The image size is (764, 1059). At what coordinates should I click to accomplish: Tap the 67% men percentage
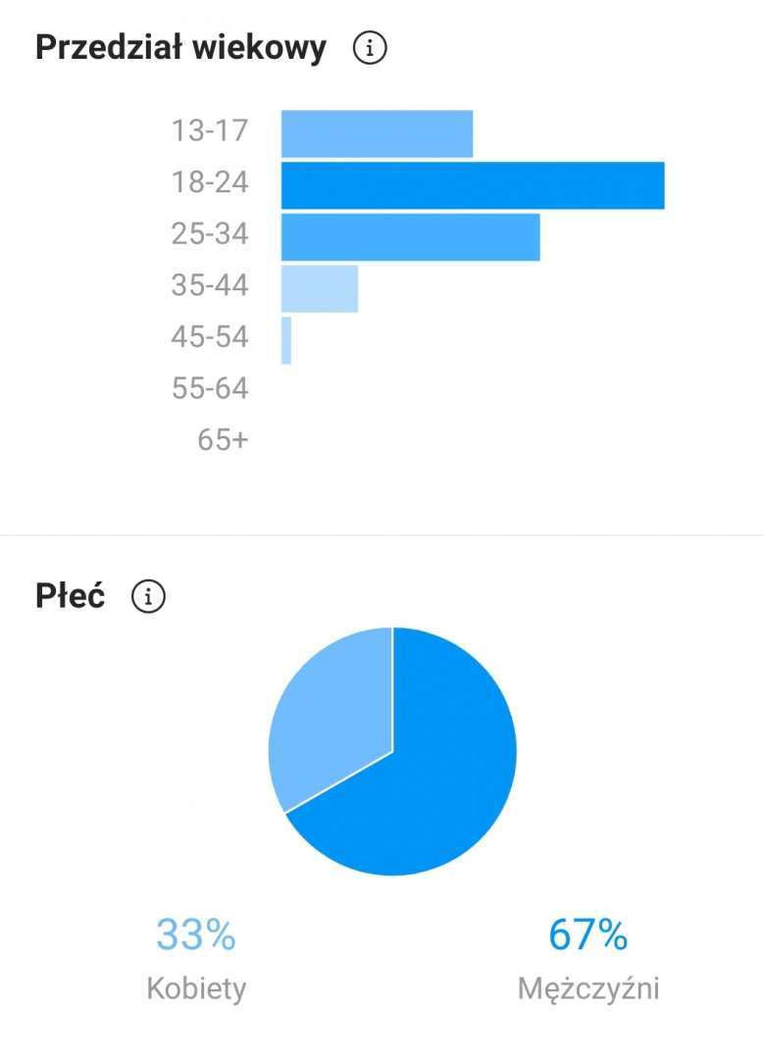pyautogui.click(x=587, y=935)
